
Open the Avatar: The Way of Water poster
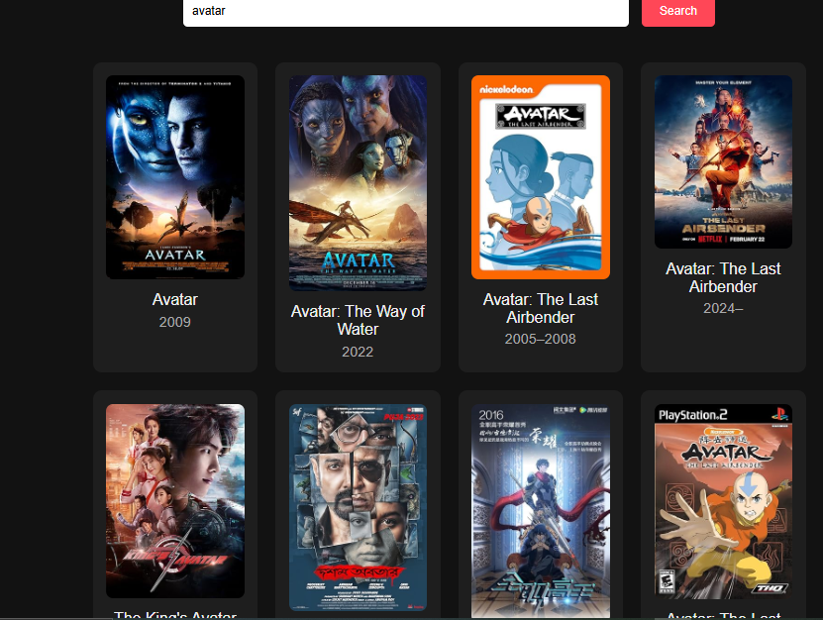click(358, 183)
